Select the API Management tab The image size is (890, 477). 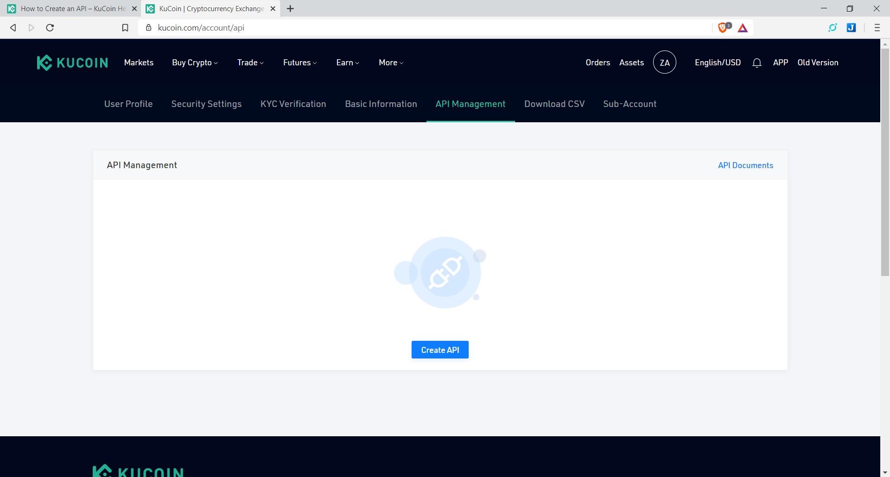(470, 104)
